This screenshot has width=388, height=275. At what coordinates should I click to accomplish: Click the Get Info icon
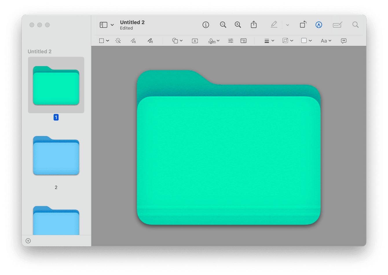(x=206, y=25)
